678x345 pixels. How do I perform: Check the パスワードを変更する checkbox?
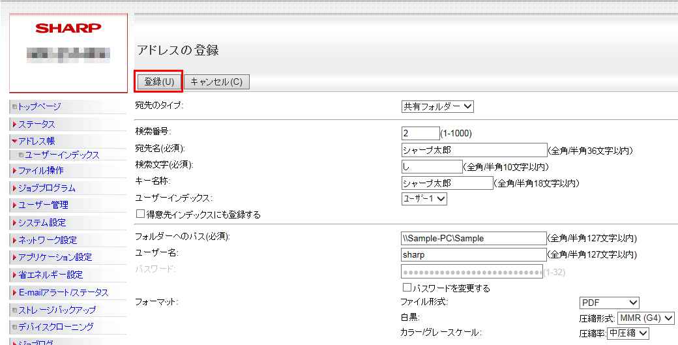click(407, 288)
